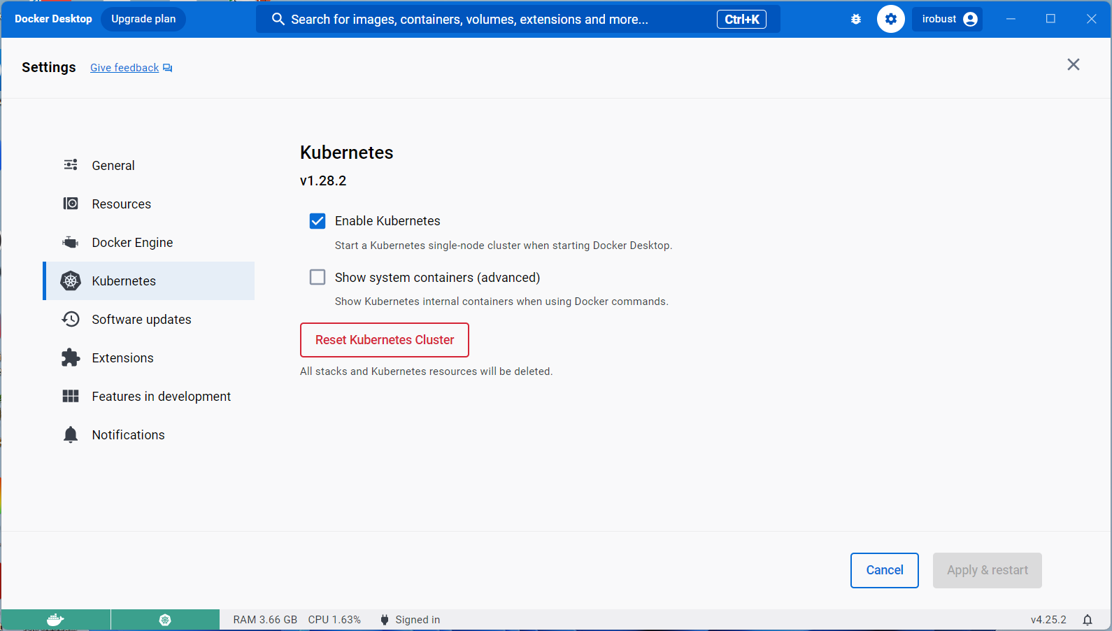
Task: Close the Settings panel with X
Action: [x=1074, y=64]
